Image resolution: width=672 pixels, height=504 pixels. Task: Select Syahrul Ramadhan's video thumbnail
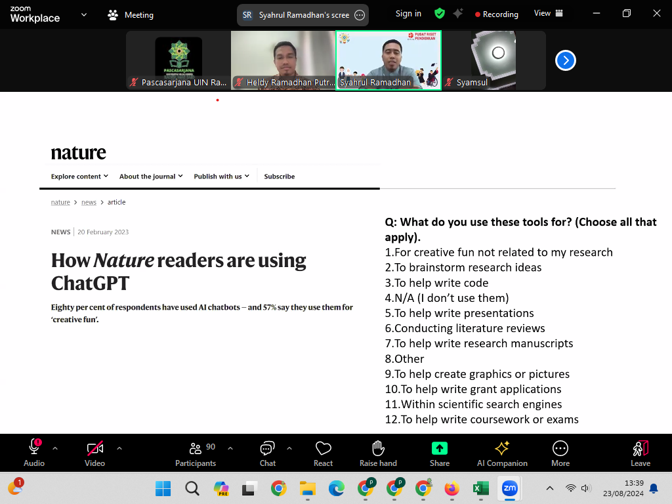388,60
